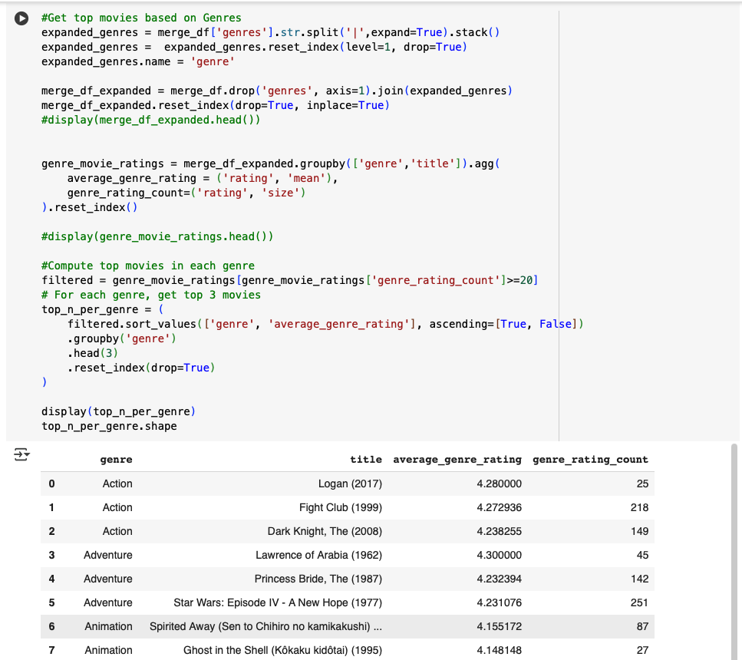Click the '# For each genre, get top 3 movies' comment
The image size is (742, 660).
click(151, 295)
